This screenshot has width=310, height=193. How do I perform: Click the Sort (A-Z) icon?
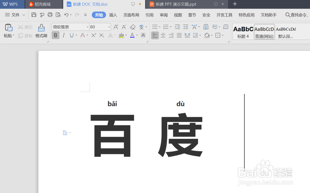206,27
